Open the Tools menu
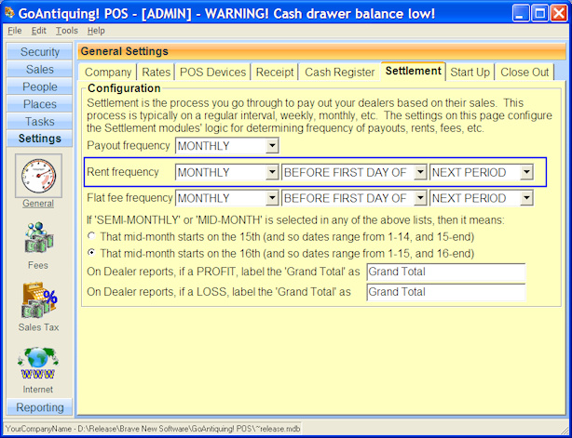The width and height of the screenshot is (572, 438). (67, 31)
